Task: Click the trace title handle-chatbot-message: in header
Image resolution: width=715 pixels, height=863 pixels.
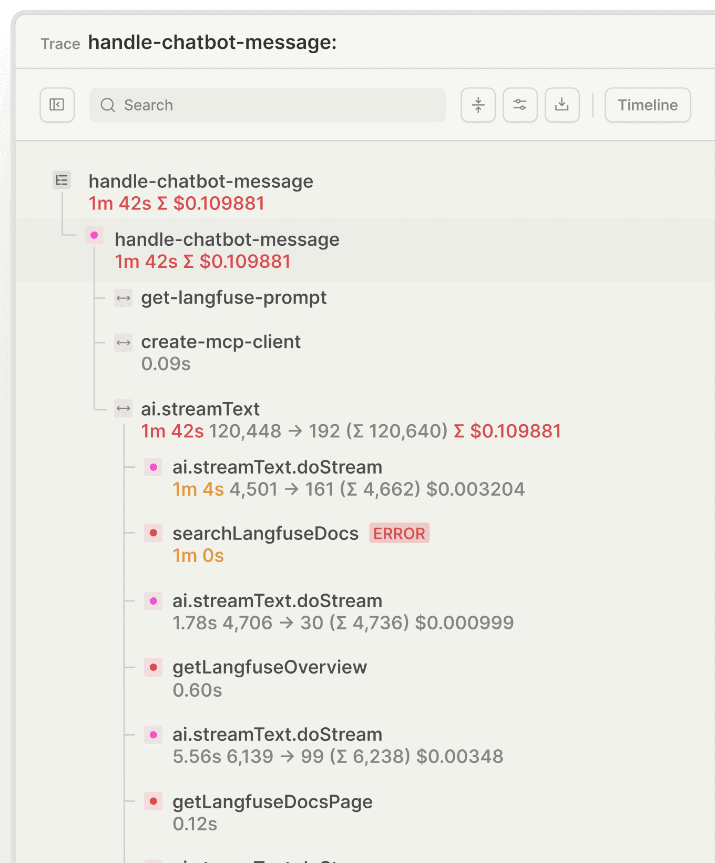Action: click(x=212, y=42)
